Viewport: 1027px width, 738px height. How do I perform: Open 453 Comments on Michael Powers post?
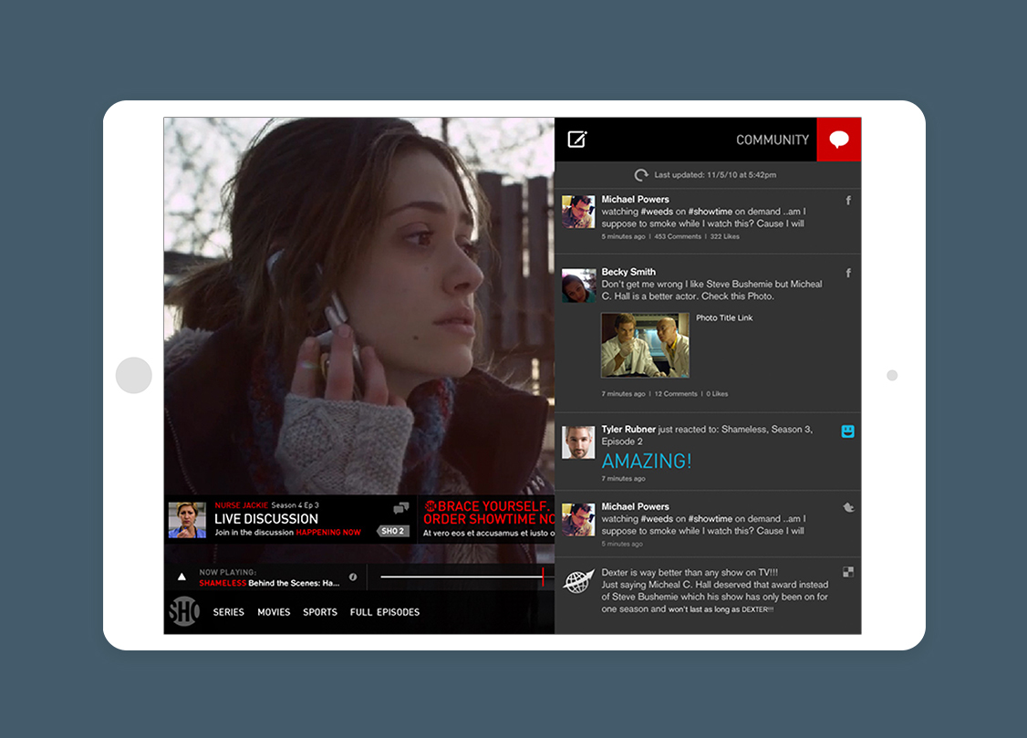(678, 237)
